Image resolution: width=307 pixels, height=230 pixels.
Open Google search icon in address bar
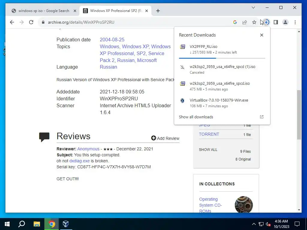point(235,22)
